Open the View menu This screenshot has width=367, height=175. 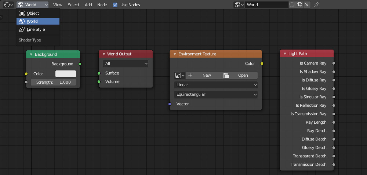[58, 5]
